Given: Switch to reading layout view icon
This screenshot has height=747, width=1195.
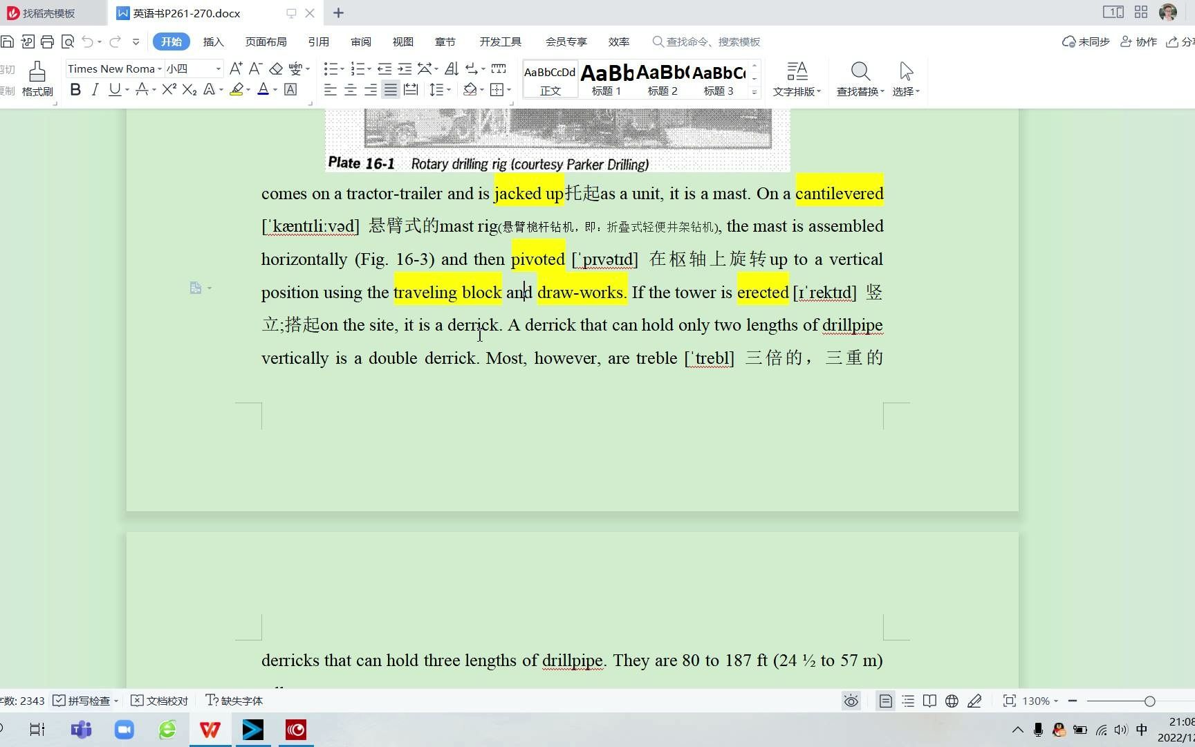Looking at the screenshot, I should [930, 701].
